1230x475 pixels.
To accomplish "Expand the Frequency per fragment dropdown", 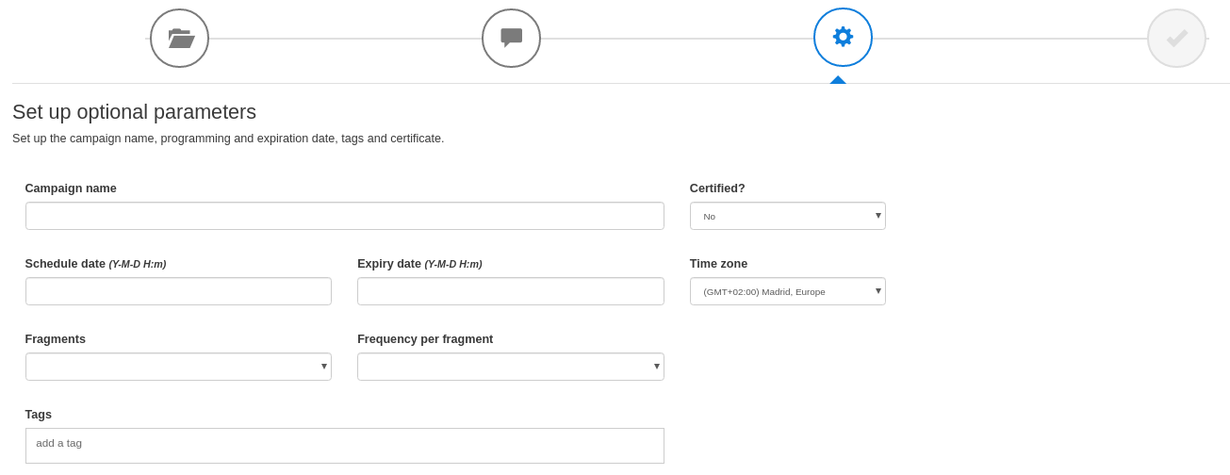I will pyautogui.click(x=510, y=367).
